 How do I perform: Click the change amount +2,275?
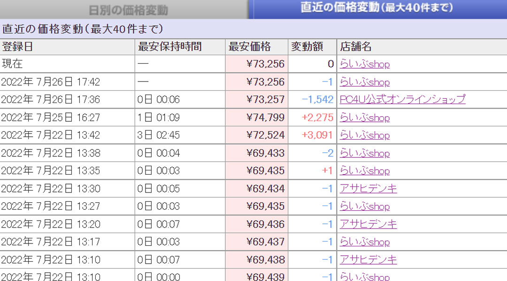[x=317, y=118]
